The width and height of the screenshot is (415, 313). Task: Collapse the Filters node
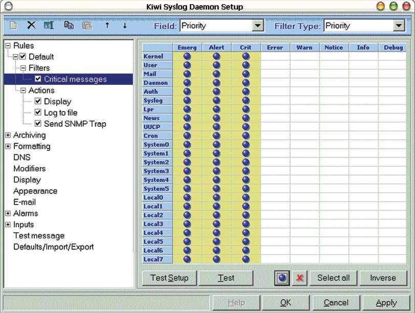click(24, 68)
